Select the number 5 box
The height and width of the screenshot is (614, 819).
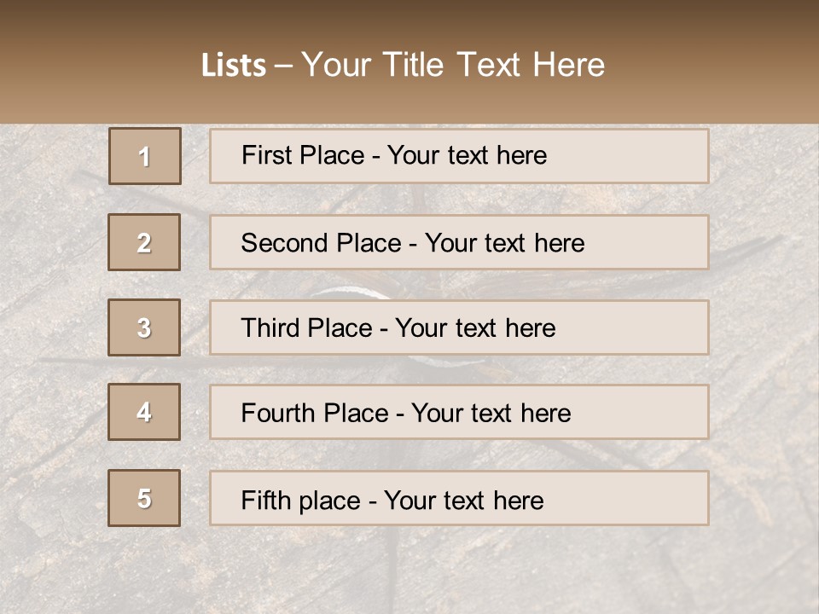(144, 498)
